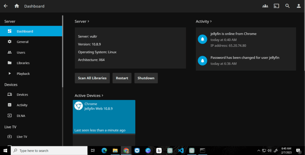This screenshot has width=305, height=155.
Task: Open the Windows Start menu
Action: pyautogui.click(x=5, y=151)
